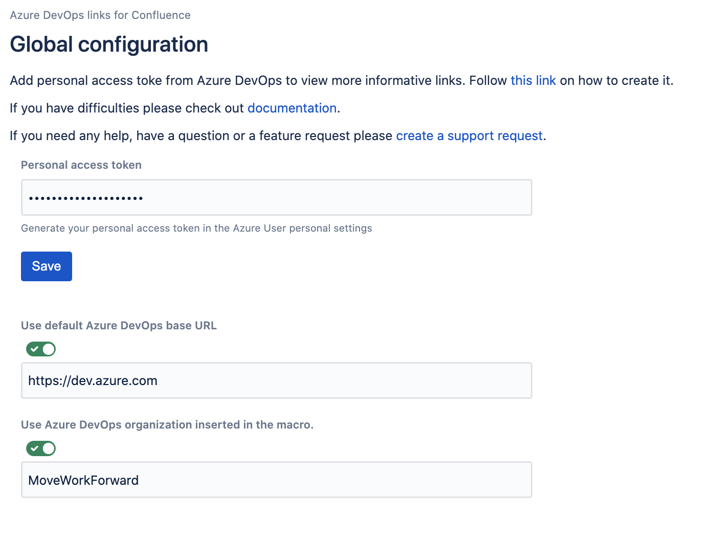Click 'Use default Azure DevOps base URL' label
This screenshot has width=717, height=540.
tap(119, 326)
